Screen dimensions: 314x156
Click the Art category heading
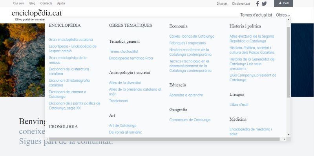tap(112, 116)
